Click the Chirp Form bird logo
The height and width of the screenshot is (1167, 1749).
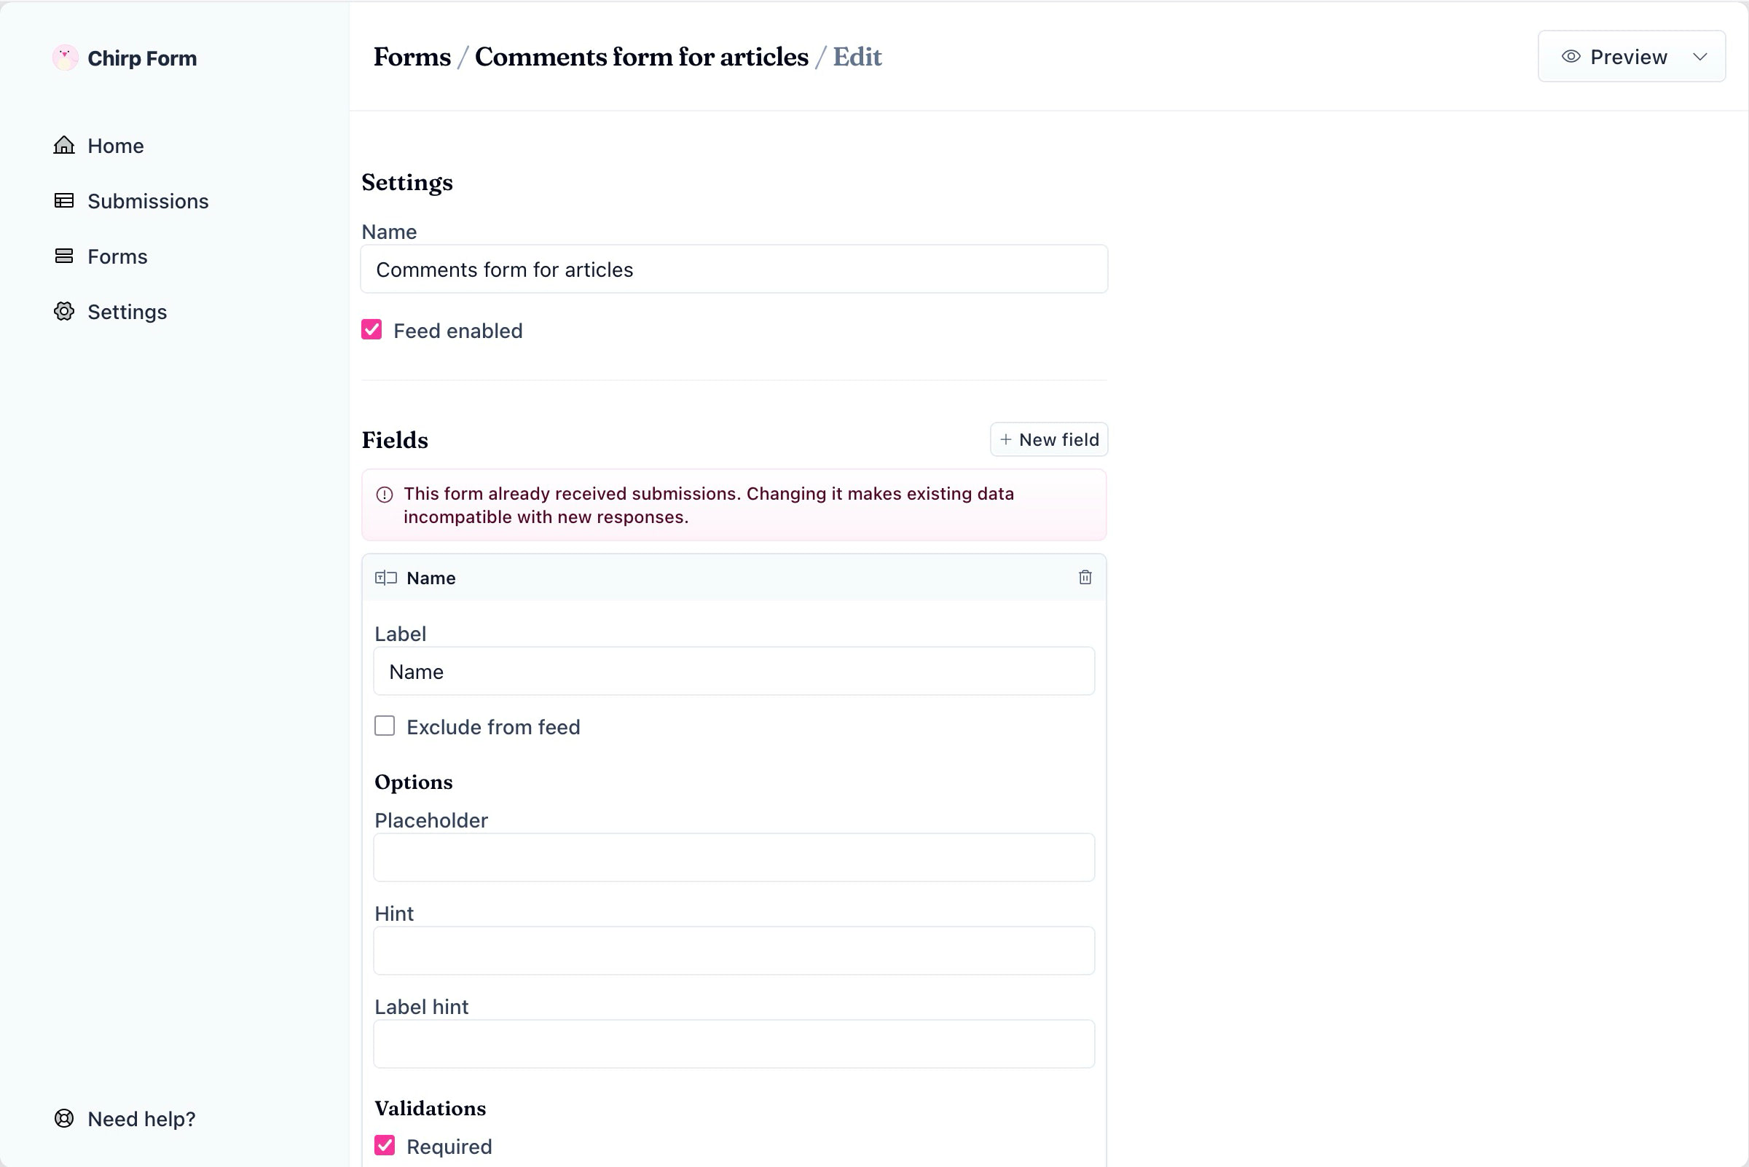coord(65,58)
